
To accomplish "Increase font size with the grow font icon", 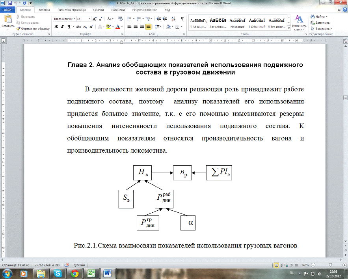I will (95, 19).
